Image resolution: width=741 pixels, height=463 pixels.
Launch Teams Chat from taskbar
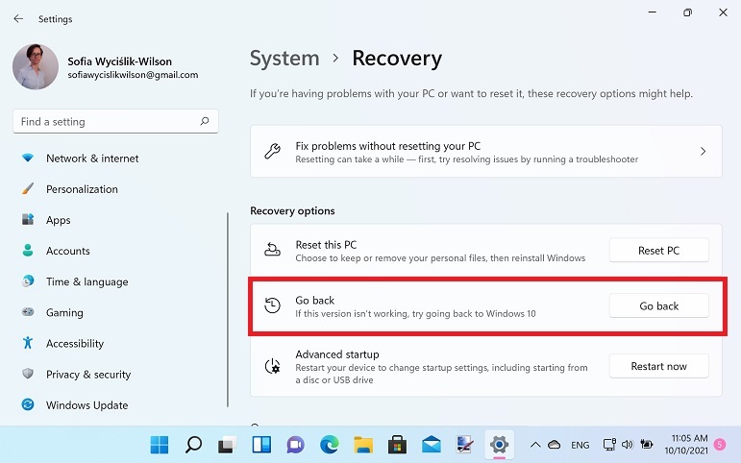(295, 445)
